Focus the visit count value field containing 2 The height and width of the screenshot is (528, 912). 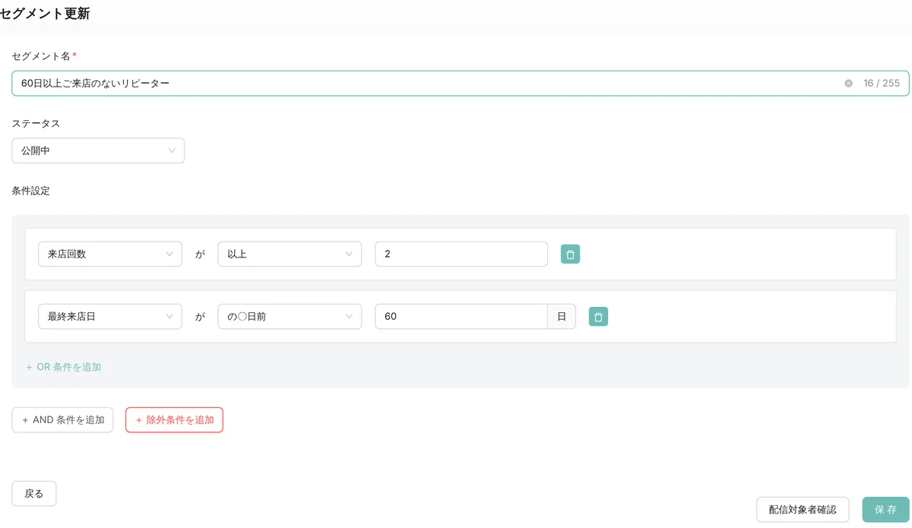tap(461, 255)
